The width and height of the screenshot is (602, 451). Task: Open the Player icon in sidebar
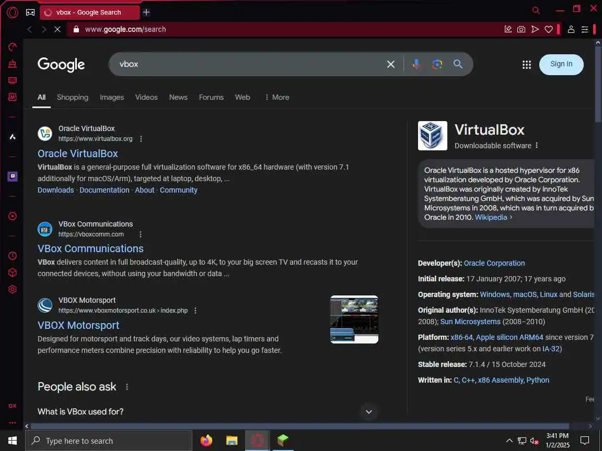[13, 216]
